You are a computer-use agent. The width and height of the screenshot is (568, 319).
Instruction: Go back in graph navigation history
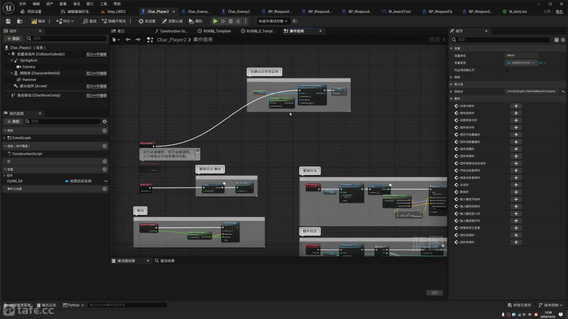(x=128, y=39)
